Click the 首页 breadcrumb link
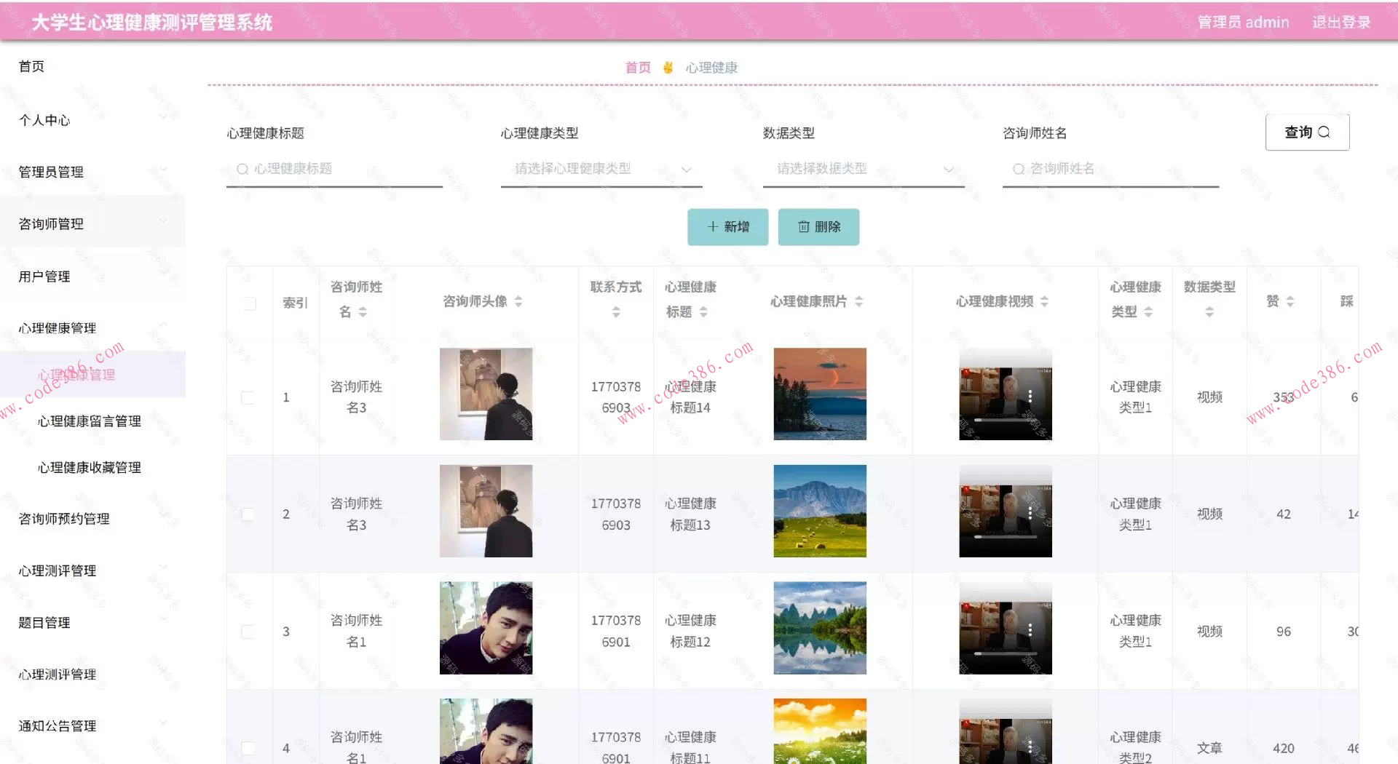Screen dimensions: 1398x764 click(x=637, y=67)
